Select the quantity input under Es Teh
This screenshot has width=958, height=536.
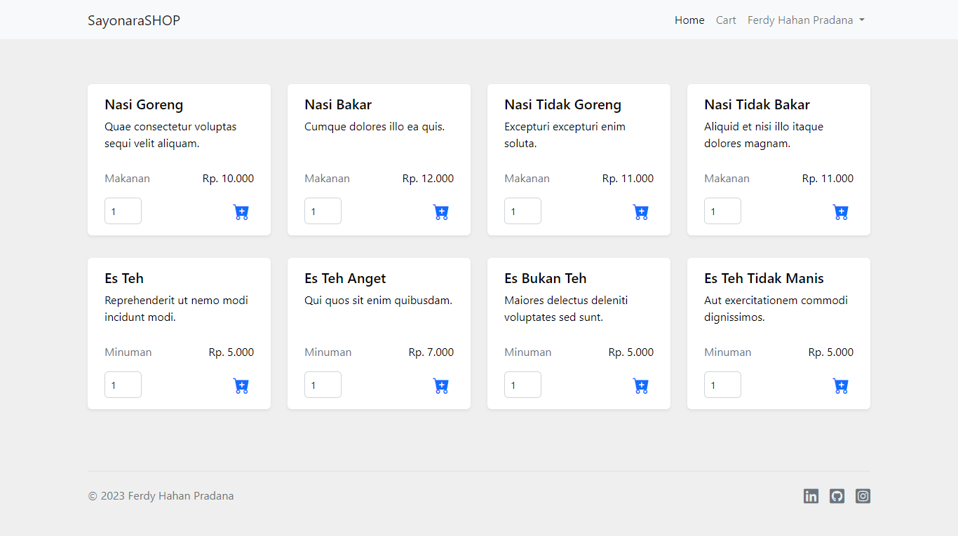(123, 384)
